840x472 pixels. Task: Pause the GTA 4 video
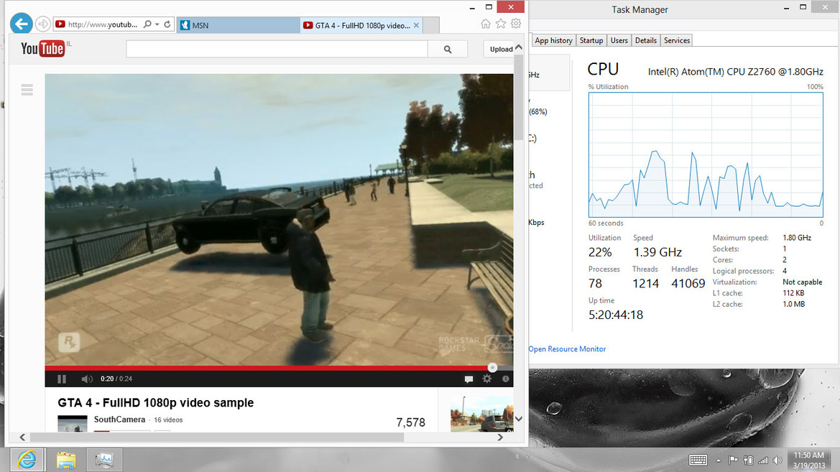click(x=62, y=379)
